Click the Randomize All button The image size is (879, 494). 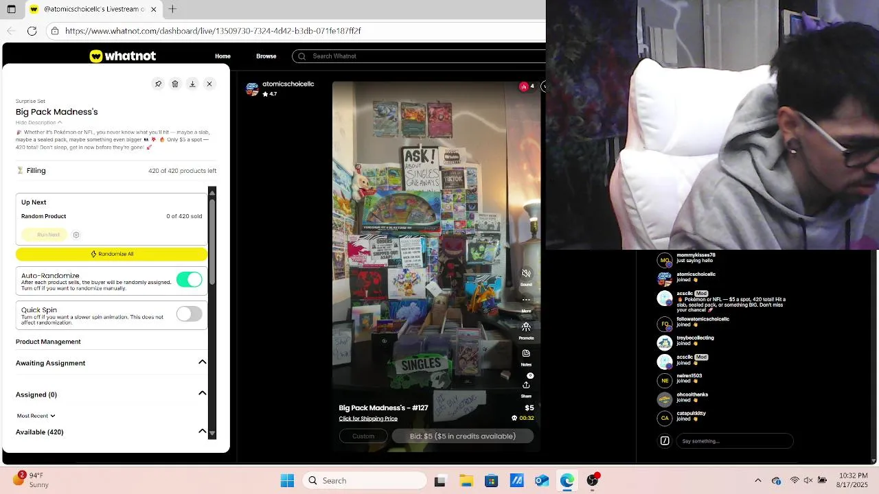point(111,254)
